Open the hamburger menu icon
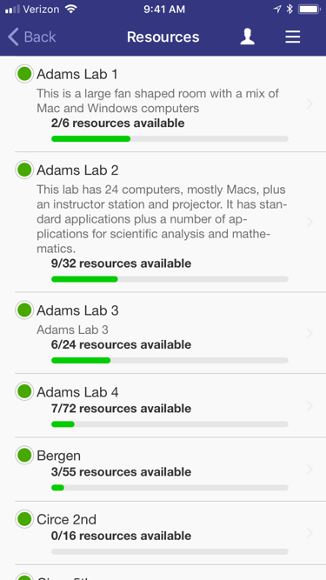 point(292,37)
